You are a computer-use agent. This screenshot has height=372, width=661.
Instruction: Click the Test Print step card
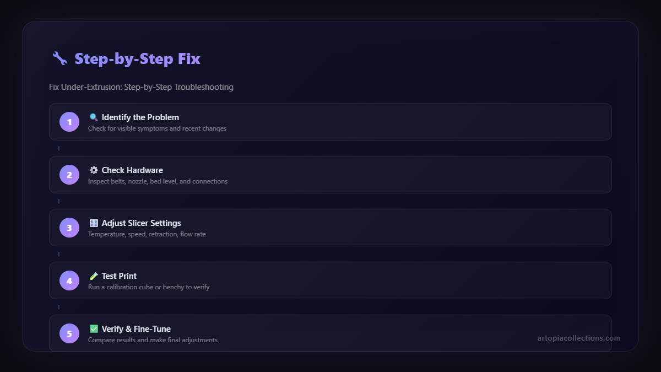tap(330, 280)
